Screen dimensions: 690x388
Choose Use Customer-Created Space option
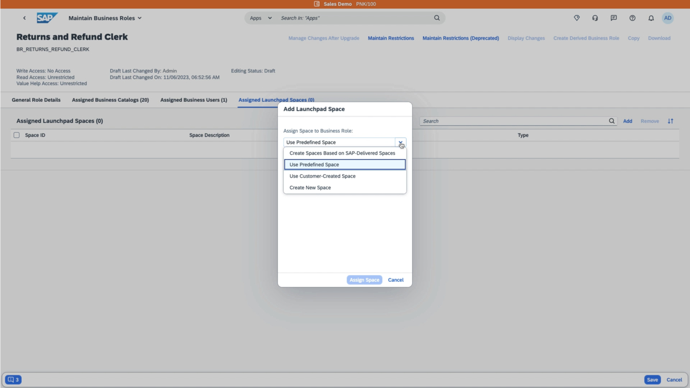(x=322, y=176)
